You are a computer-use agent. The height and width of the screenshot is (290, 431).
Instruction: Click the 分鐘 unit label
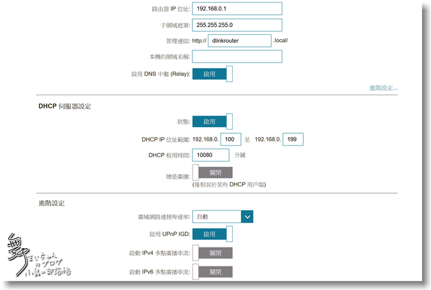coord(240,155)
